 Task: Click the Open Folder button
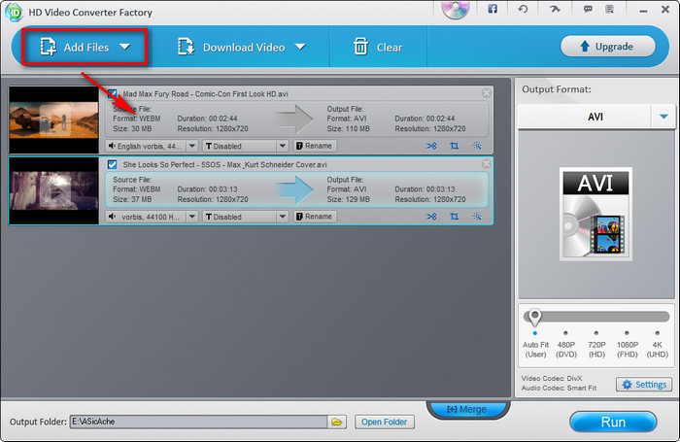[385, 422]
